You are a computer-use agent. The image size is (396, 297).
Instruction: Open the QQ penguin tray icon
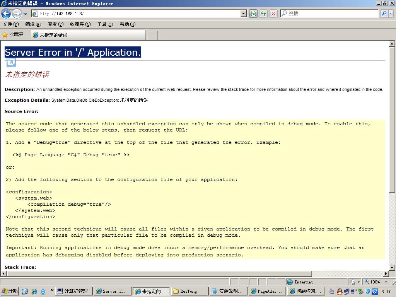click(x=339, y=291)
